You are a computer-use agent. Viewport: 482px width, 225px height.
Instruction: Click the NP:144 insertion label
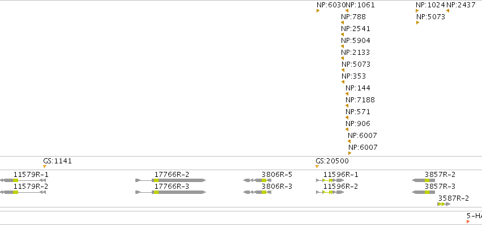coord(358,88)
